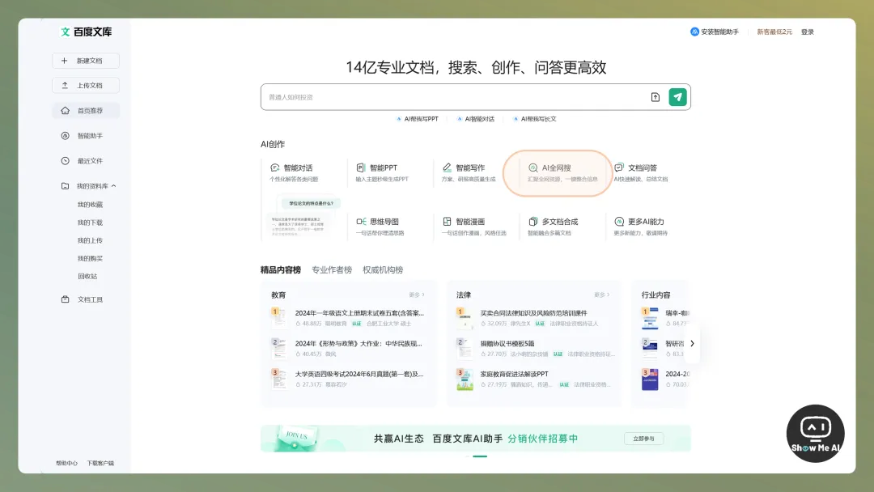Screen dimensions: 874x492
Task: Click the 智能对话 preview thumbnail
Action: 304,218
